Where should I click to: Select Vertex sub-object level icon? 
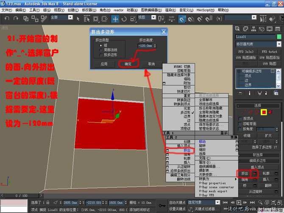[244, 112]
